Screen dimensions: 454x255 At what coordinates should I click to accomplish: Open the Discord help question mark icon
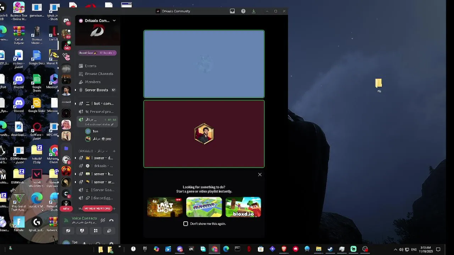coord(243,11)
